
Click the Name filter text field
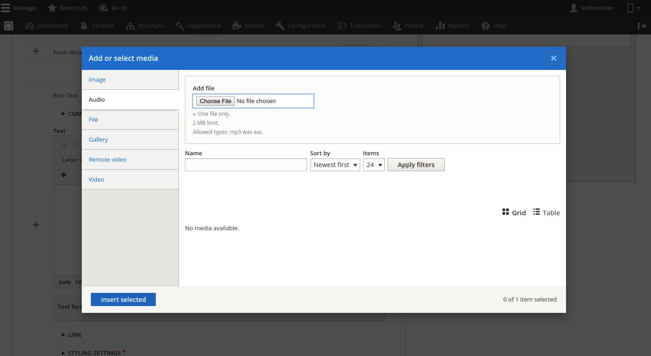coord(246,165)
